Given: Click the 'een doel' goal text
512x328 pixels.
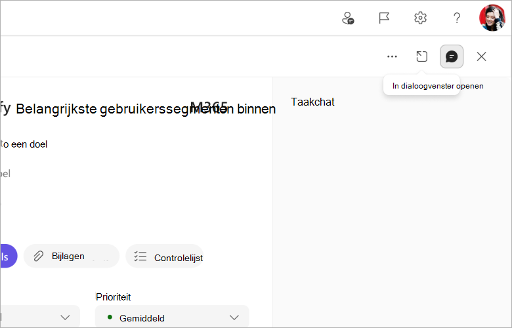Looking at the screenshot, I should click(30, 144).
